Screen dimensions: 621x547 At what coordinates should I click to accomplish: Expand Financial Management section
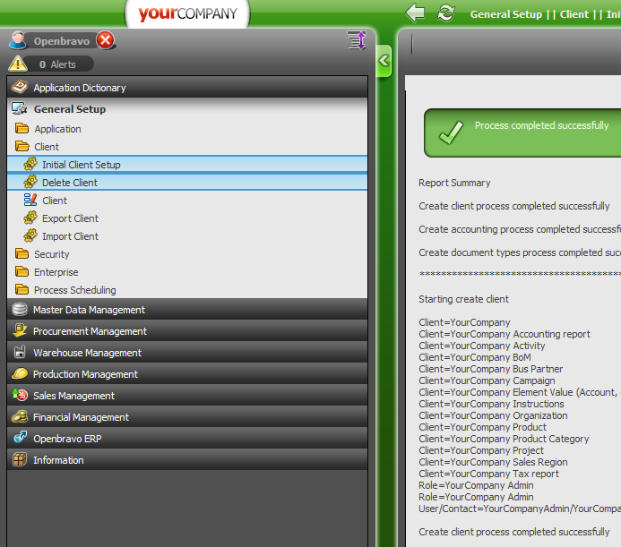(187, 417)
